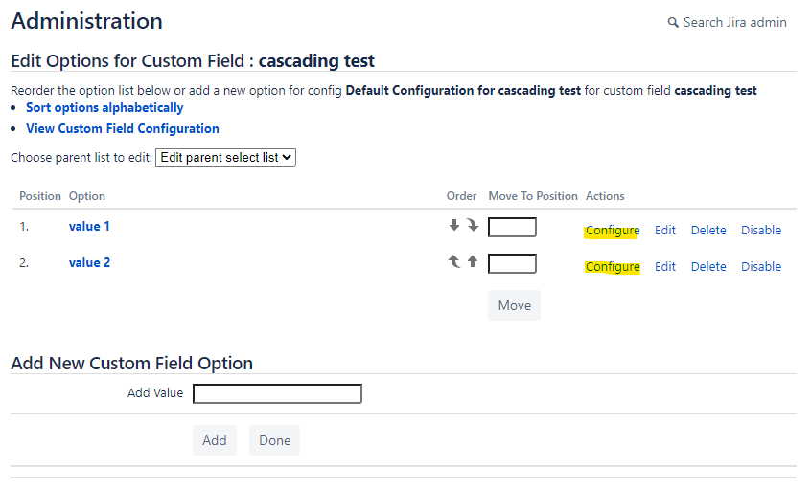The width and height of the screenshot is (811, 489).
Task: Open View Custom Field Configuration link
Action: click(123, 128)
